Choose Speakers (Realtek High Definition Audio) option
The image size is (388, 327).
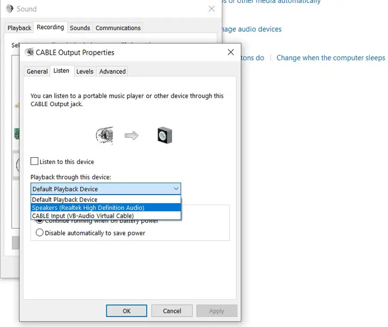pyautogui.click(x=106, y=208)
